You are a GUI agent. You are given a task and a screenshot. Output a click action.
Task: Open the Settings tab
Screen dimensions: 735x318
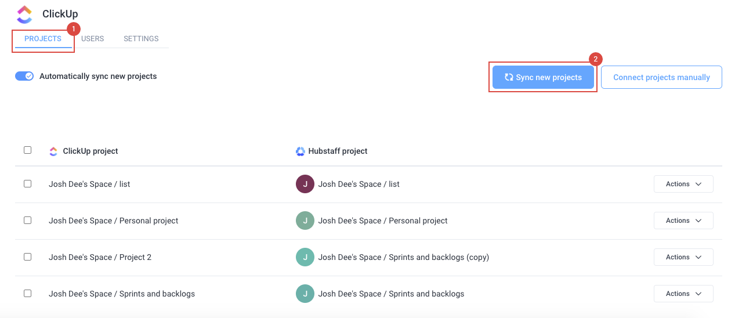click(x=141, y=39)
